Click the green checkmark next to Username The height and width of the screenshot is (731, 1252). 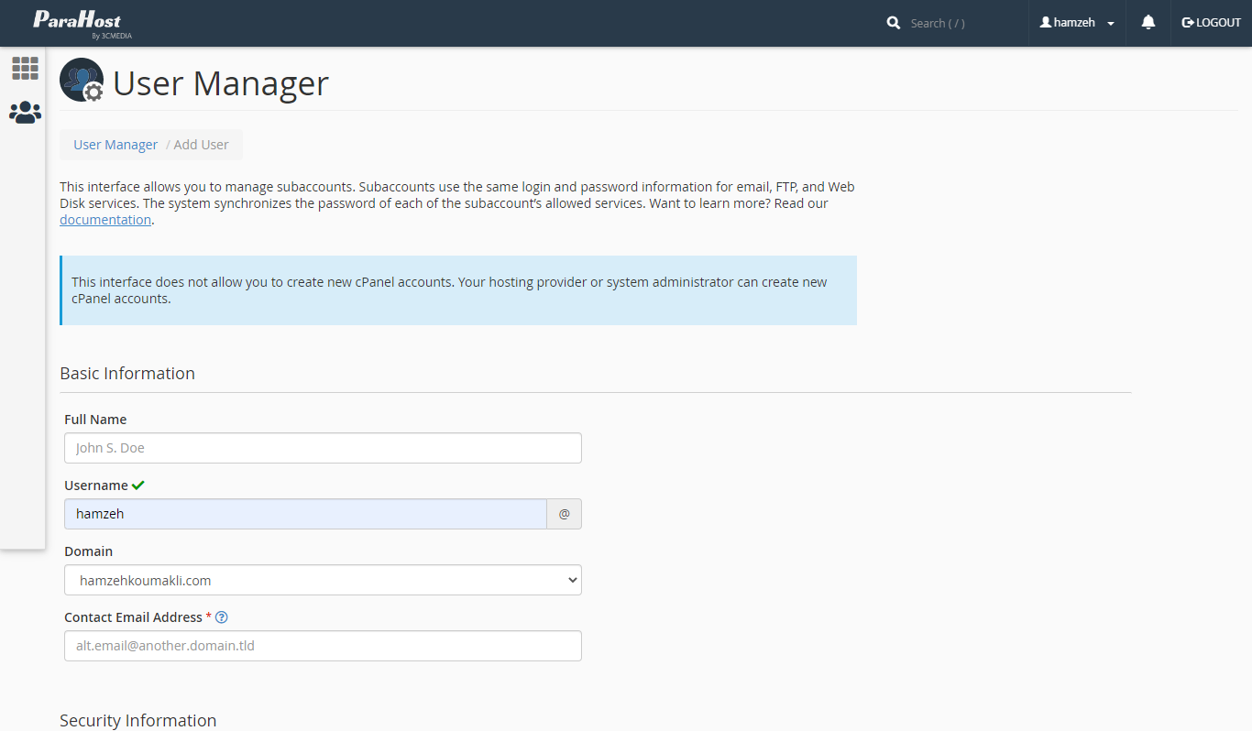pyautogui.click(x=138, y=486)
